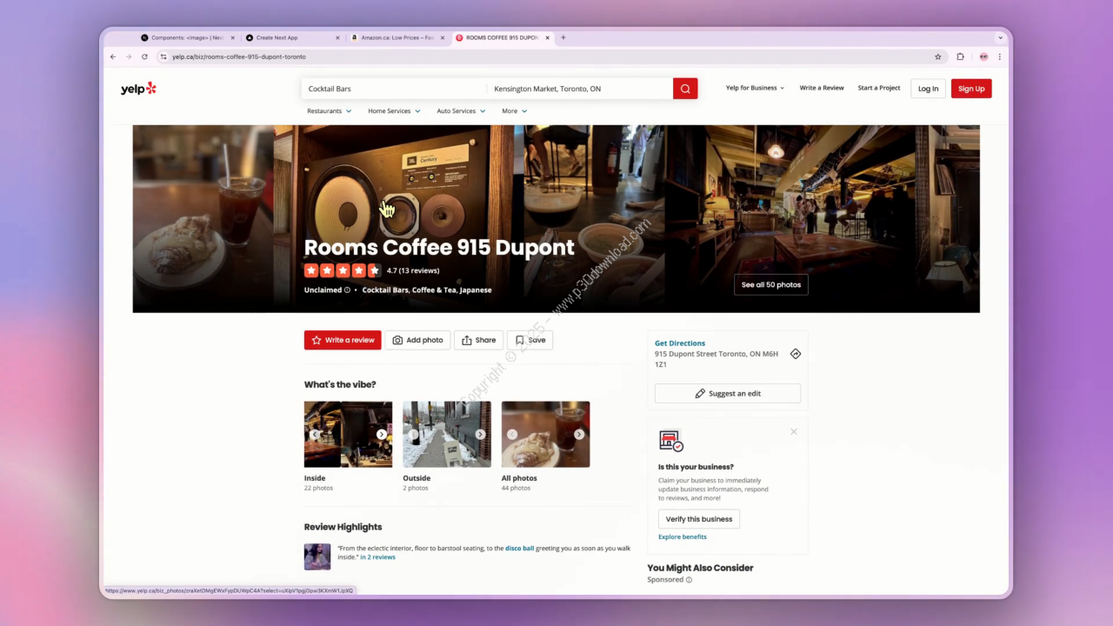This screenshot has width=1113, height=626.
Task: Open Yelp for Business dropdown
Action: point(755,88)
